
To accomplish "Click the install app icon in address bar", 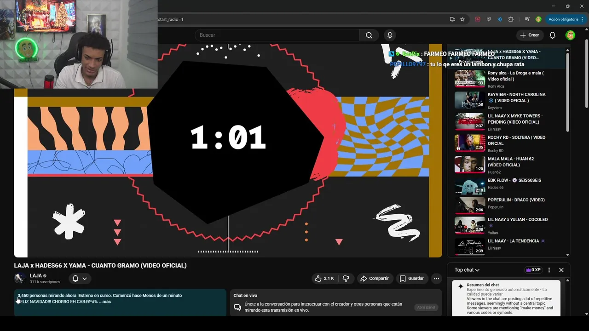I will [452, 19].
